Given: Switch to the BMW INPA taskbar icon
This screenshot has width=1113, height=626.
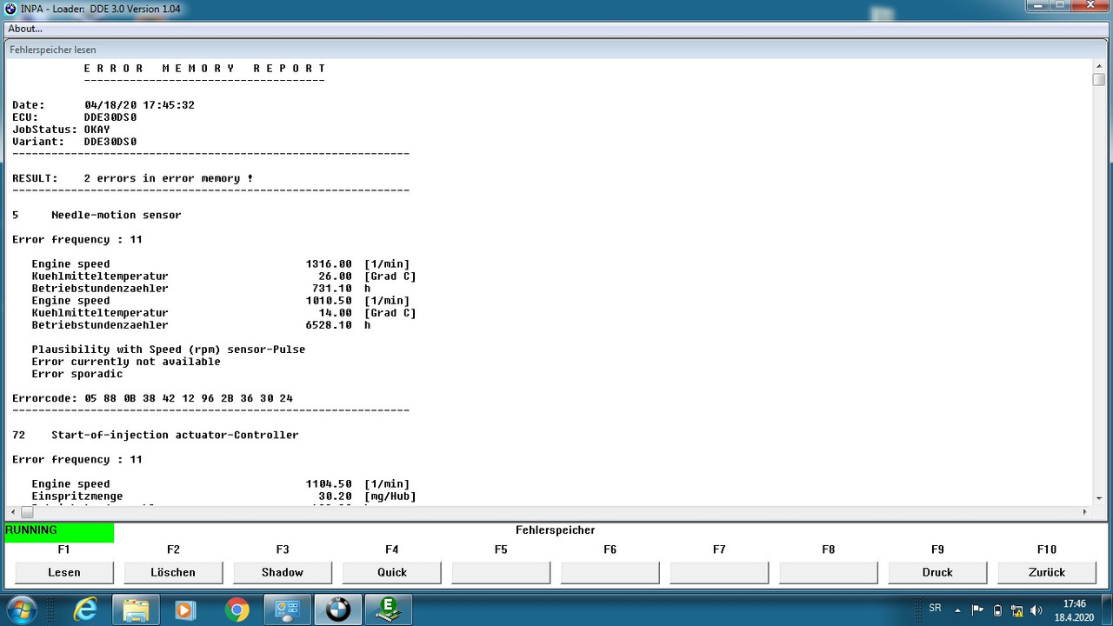Looking at the screenshot, I should click(337, 609).
